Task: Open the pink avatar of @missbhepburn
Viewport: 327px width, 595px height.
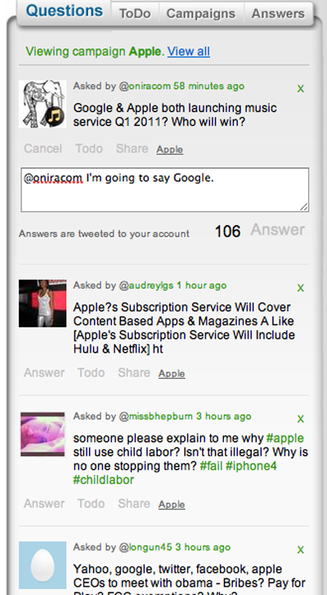Action: (x=43, y=434)
